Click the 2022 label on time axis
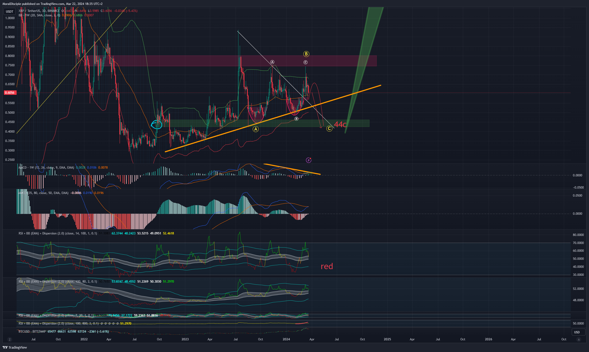Viewport: 589px width, 352px height. 84,339
